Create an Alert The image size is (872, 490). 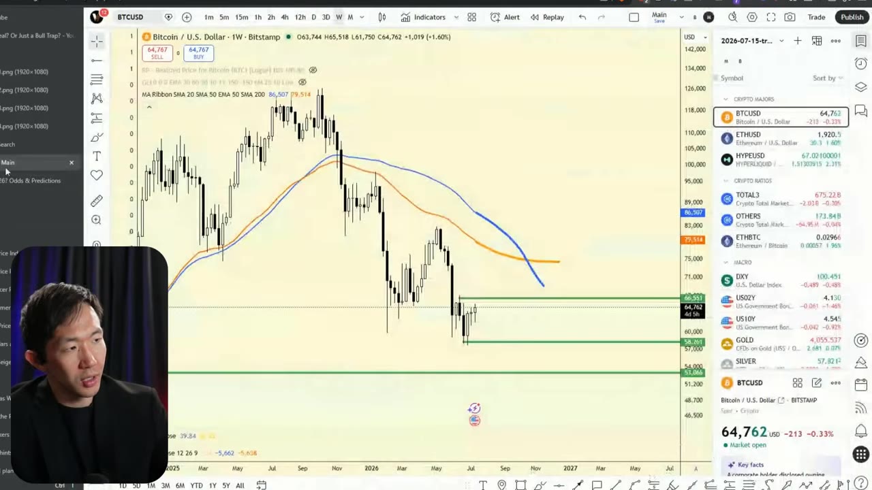[x=505, y=17]
